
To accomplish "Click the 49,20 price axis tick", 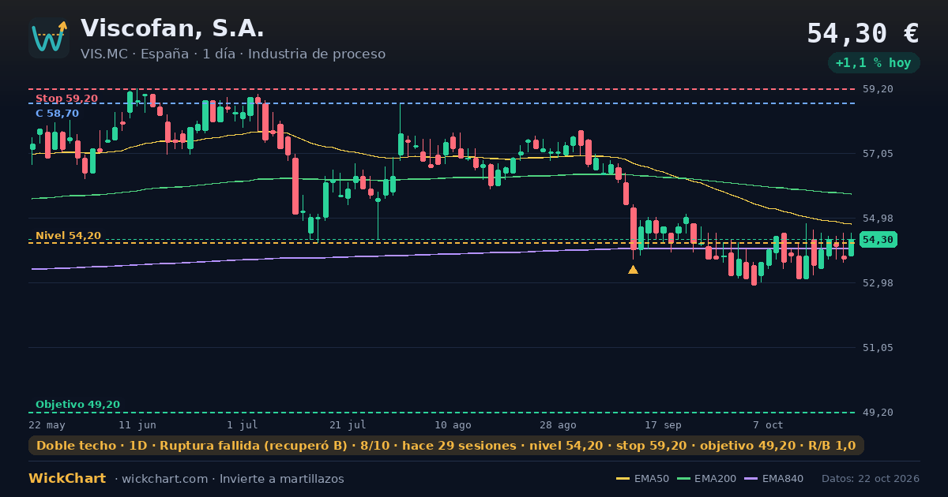I will 877,413.
